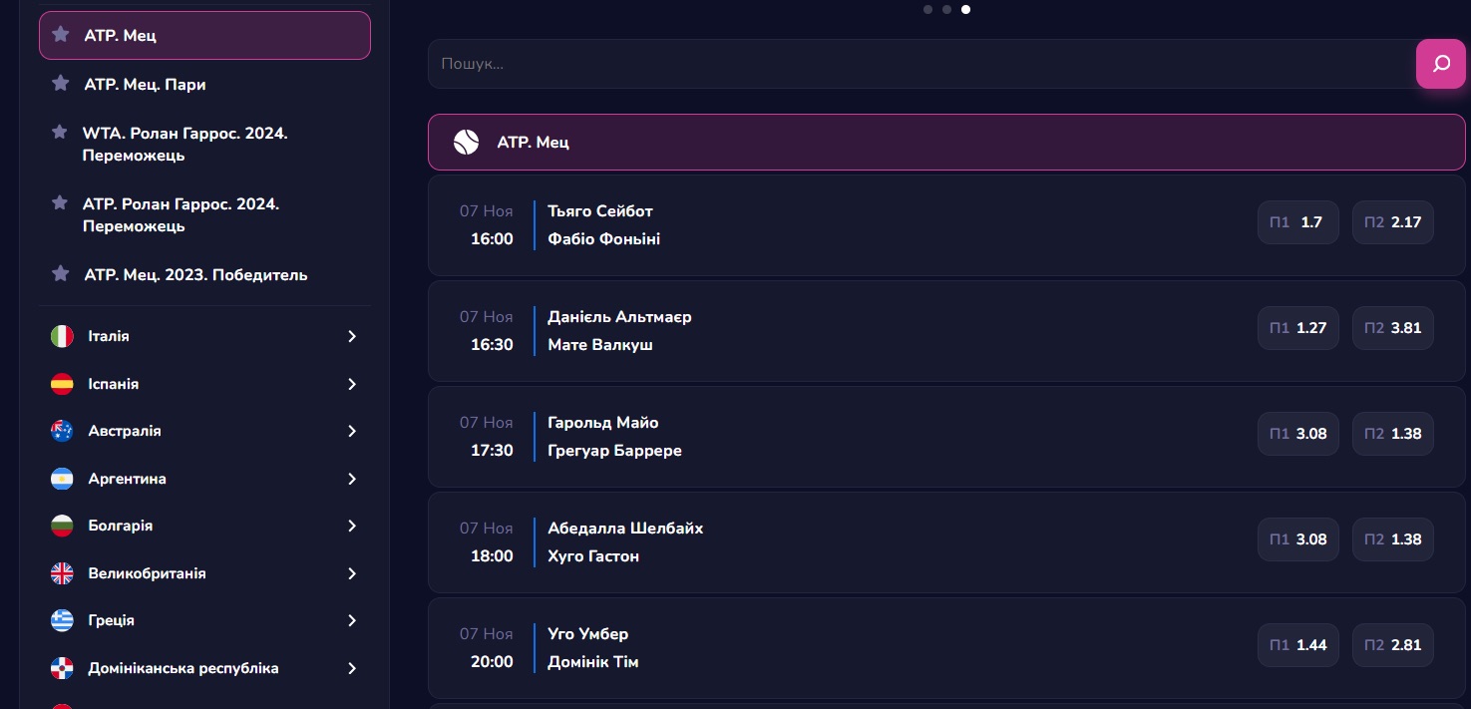Bet П2 1.38 on Грегуар Баррере

[1393, 434]
